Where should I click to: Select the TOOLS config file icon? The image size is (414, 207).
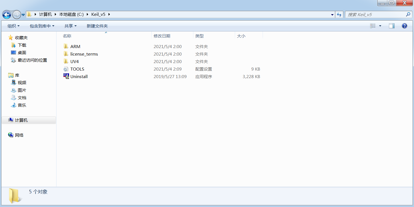(66, 69)
